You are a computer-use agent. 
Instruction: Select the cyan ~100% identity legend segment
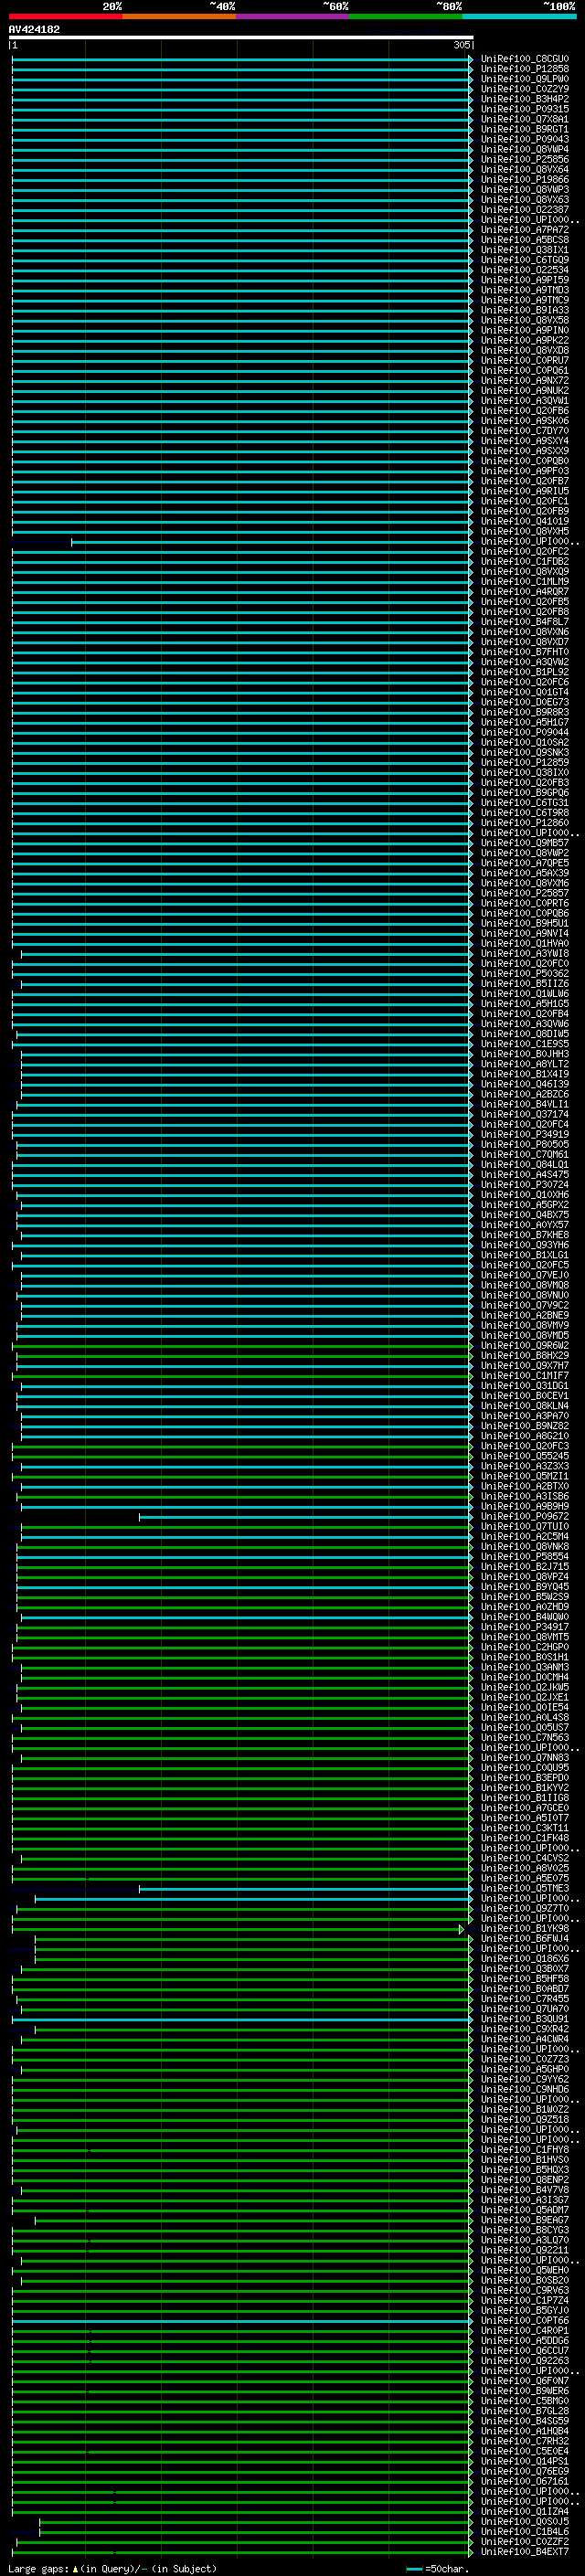519,16
